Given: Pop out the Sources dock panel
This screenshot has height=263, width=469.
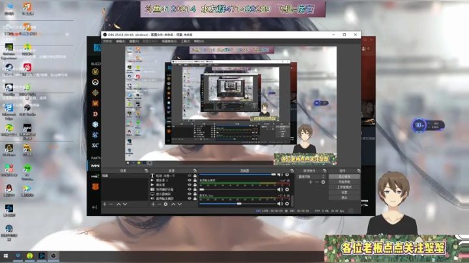Looking at the screenshot, I should tap(195, 171).
